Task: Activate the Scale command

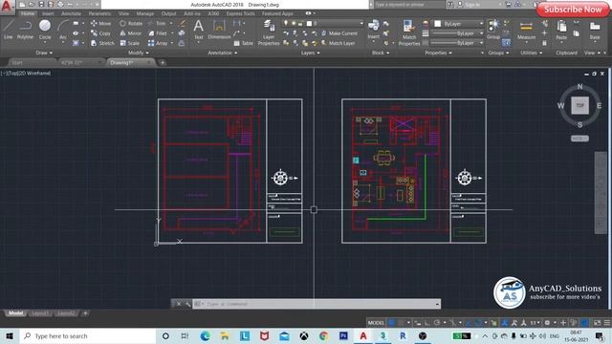Action: [129, 43]
